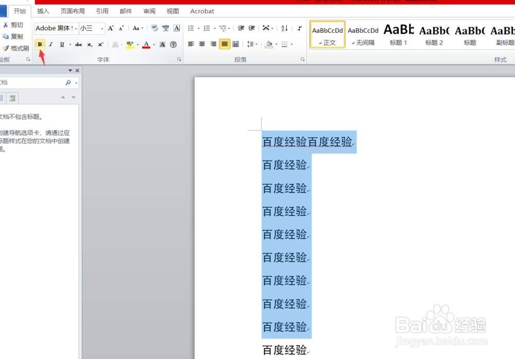
Task: Apply yellow text highlight color
Action: click(130, 45)
